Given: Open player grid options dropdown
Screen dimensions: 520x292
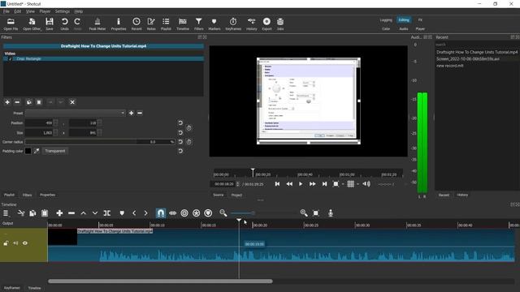Looking at the screenshot, I should (357, 184).
